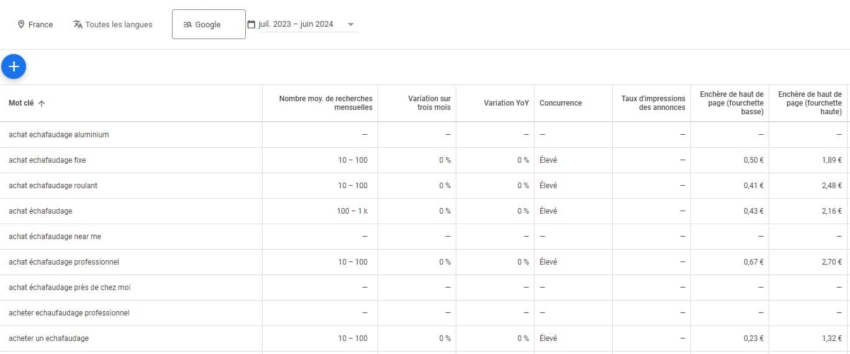The height and width of the screenshot is (354, 850).
Task: Sort by Nombre moy. de recherches mensuelles
Action: point(326,103)
